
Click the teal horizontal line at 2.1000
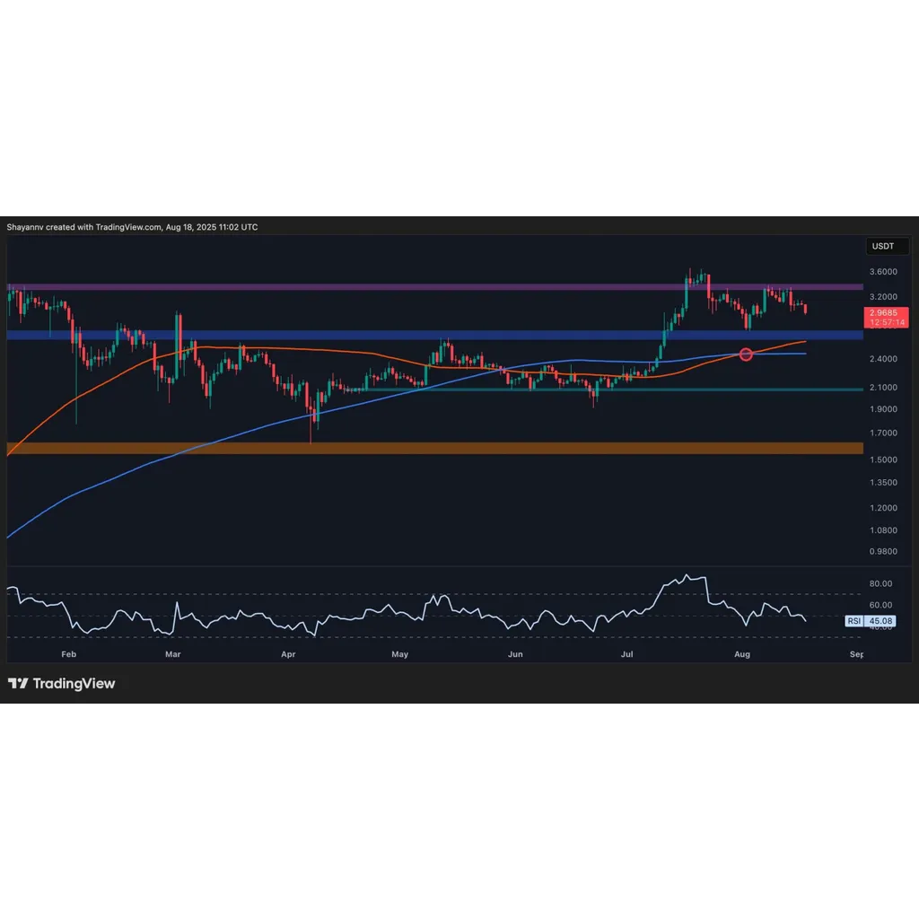pos(614,389)
